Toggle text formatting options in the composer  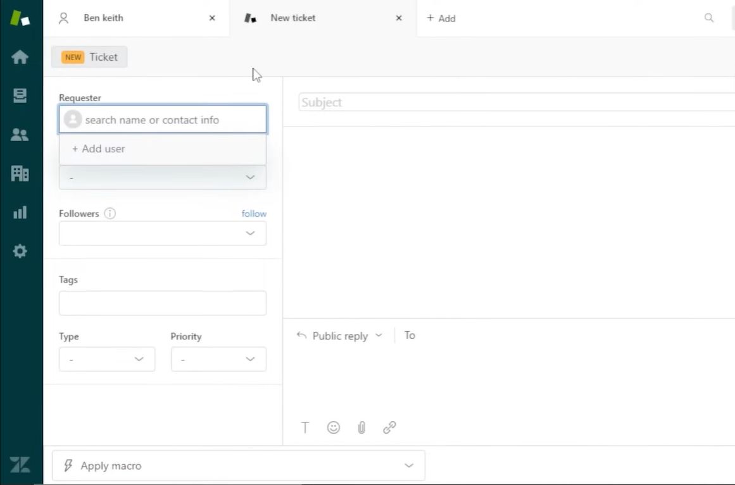coord(305,427)
